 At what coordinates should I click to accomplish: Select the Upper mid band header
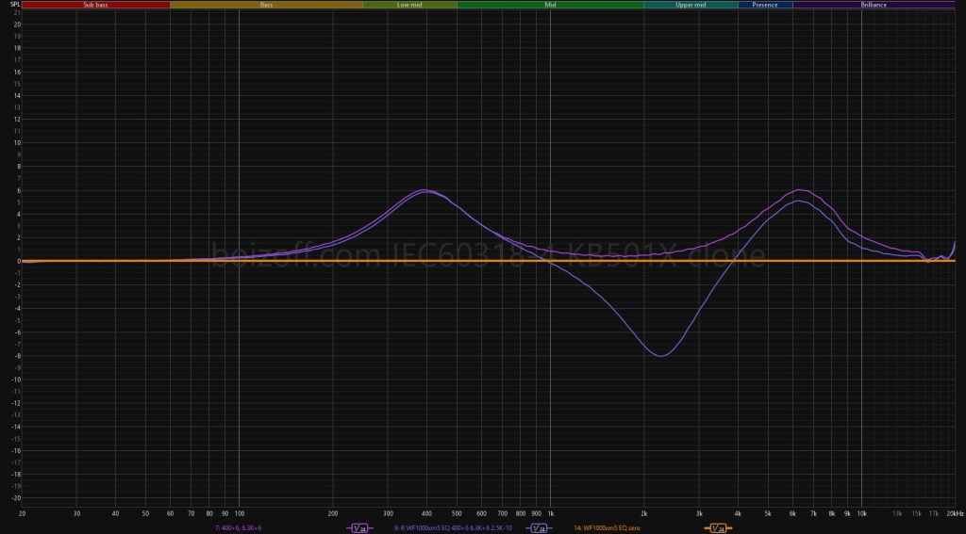691,5
